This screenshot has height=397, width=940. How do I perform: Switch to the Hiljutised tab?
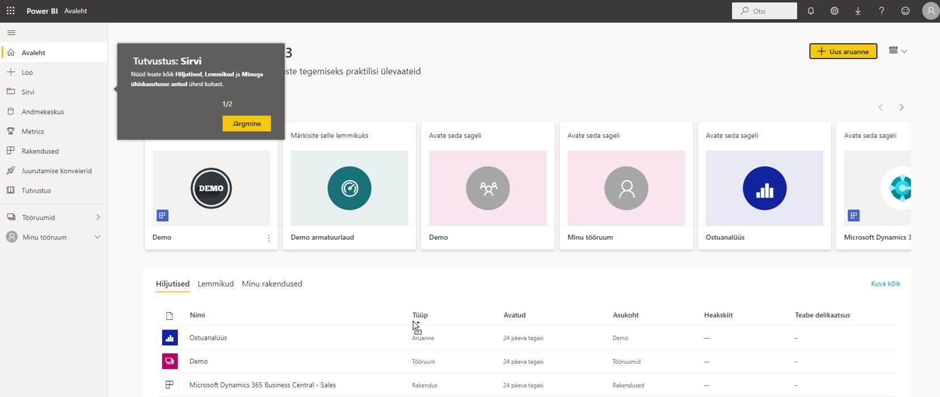tap(173, 284)
